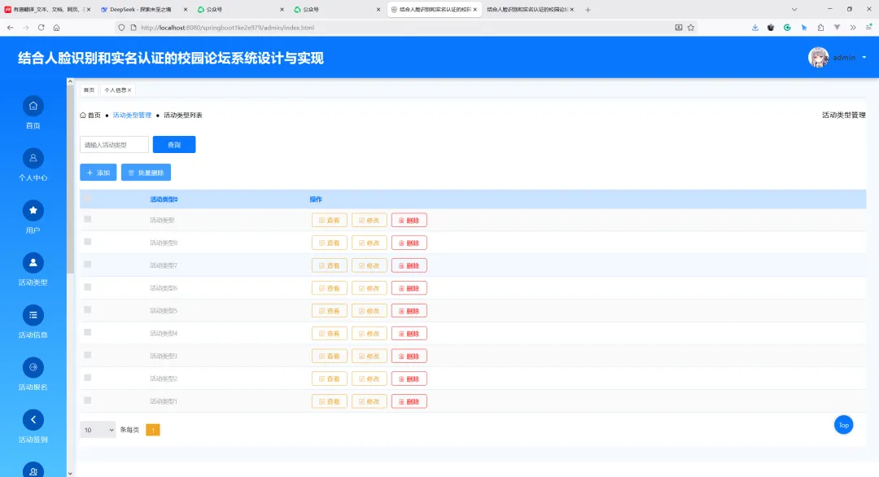
Task: Close the 个人信息 page tab
Action: (x=129, y=90)
